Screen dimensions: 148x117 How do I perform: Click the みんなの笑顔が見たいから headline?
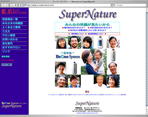pos(87,24)
